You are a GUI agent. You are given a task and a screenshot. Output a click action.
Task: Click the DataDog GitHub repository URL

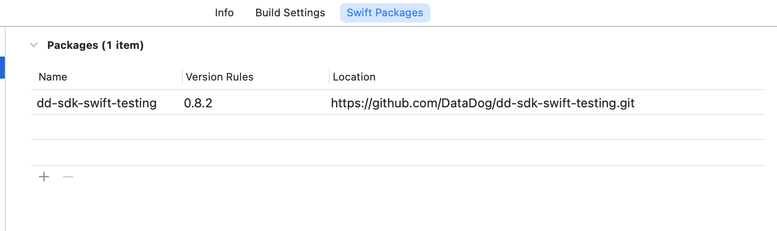[483, 103]
